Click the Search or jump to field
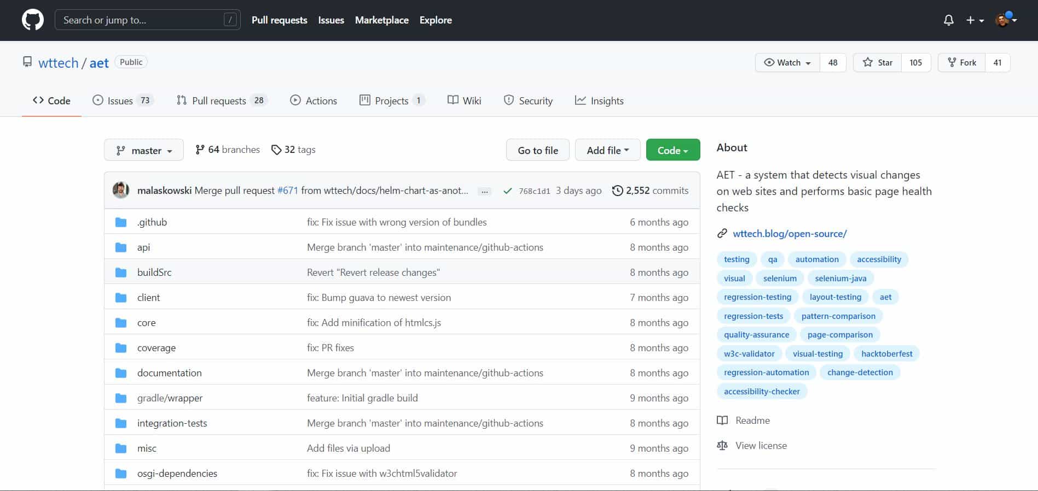The image size is (1038, 491). tap(142, 20)
